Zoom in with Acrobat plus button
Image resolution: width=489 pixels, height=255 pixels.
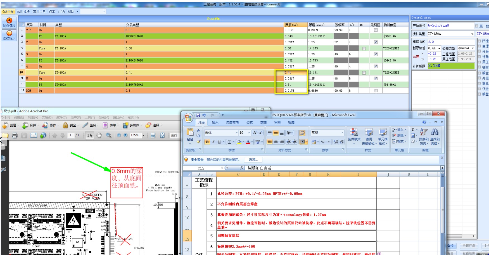pos(126,135)
